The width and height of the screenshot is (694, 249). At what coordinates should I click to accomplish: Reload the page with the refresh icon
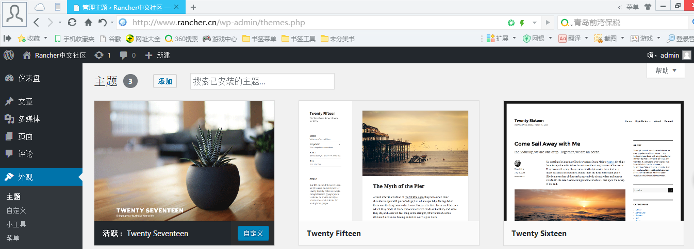click(x=72, y=23)
